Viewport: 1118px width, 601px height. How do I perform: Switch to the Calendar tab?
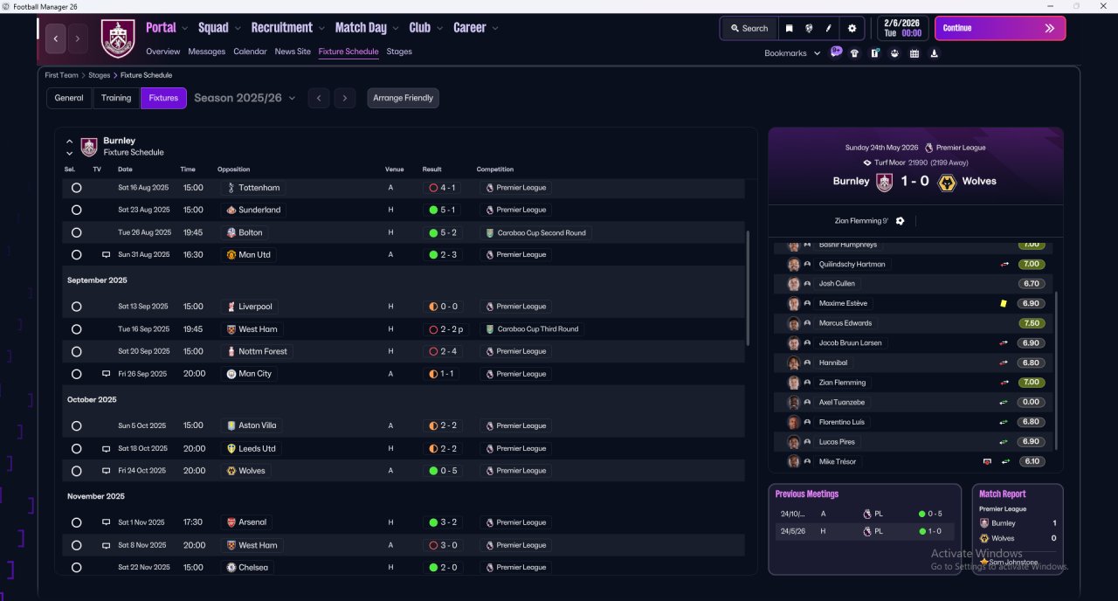point(250,52)
